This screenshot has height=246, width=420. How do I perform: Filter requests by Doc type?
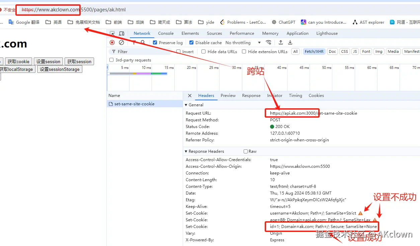(332, 51)
